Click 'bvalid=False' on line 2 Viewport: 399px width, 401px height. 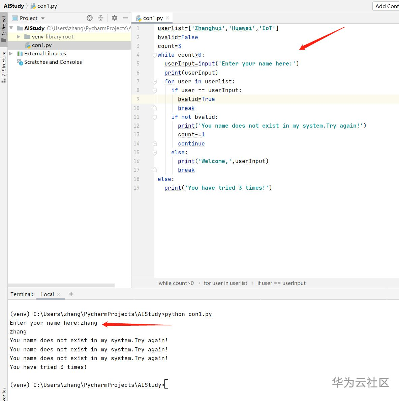pos(178,37)
